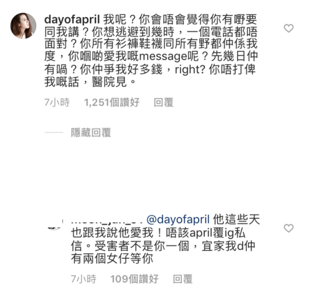
Task: Reply to dayofapril's comment via 回覆
Action: 164,103
